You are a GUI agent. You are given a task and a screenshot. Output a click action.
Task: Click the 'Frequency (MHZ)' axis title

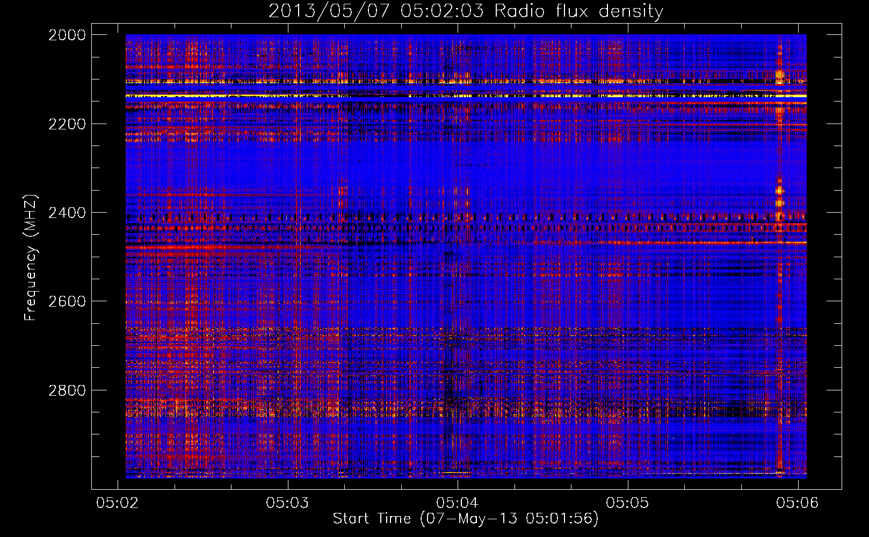(31, 258)
